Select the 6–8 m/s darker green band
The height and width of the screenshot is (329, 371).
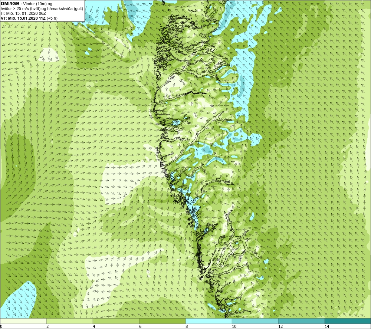162,321
